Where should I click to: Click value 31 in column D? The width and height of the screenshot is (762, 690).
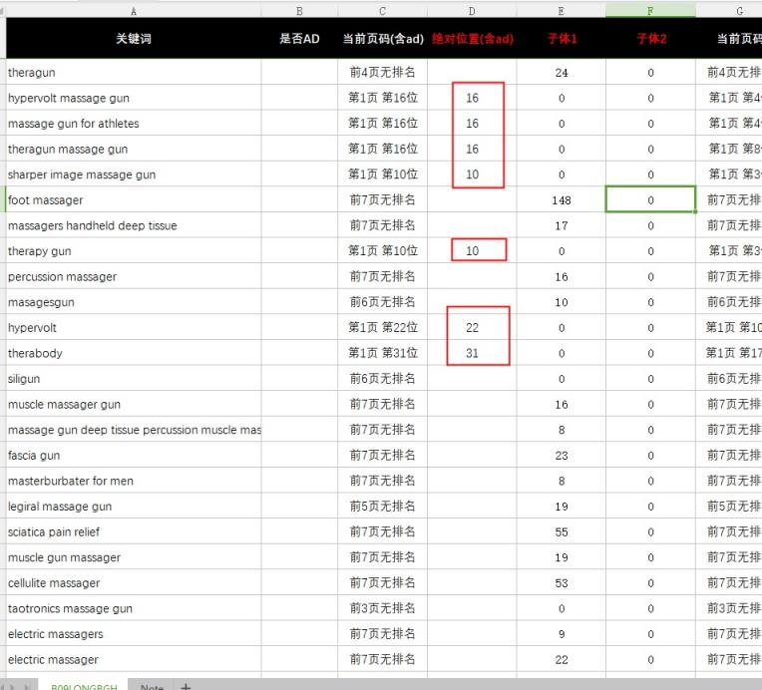[x=472, y=353]
